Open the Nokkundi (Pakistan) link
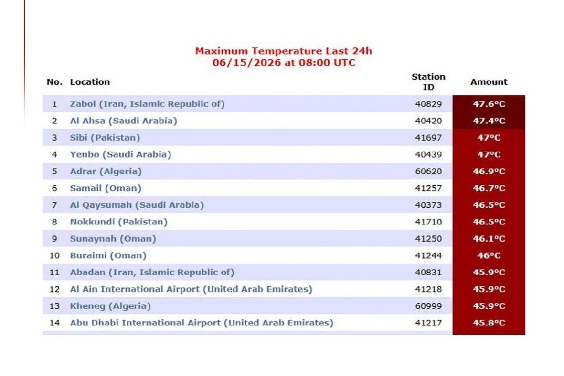Viewport: 564px width, 376px height. 119,222
